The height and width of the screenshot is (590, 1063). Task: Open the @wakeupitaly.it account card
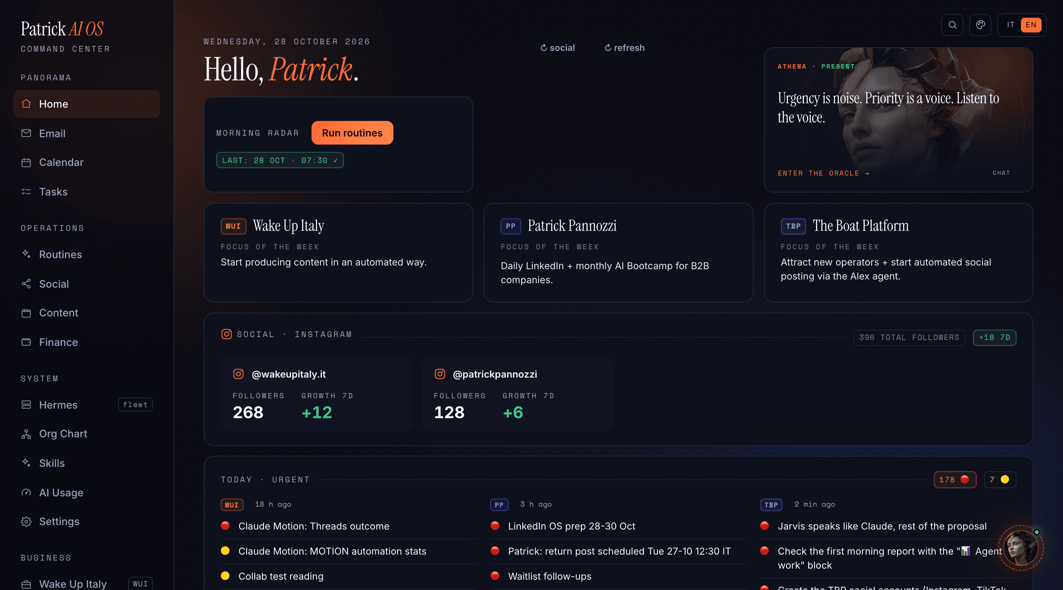pos(317,394)
